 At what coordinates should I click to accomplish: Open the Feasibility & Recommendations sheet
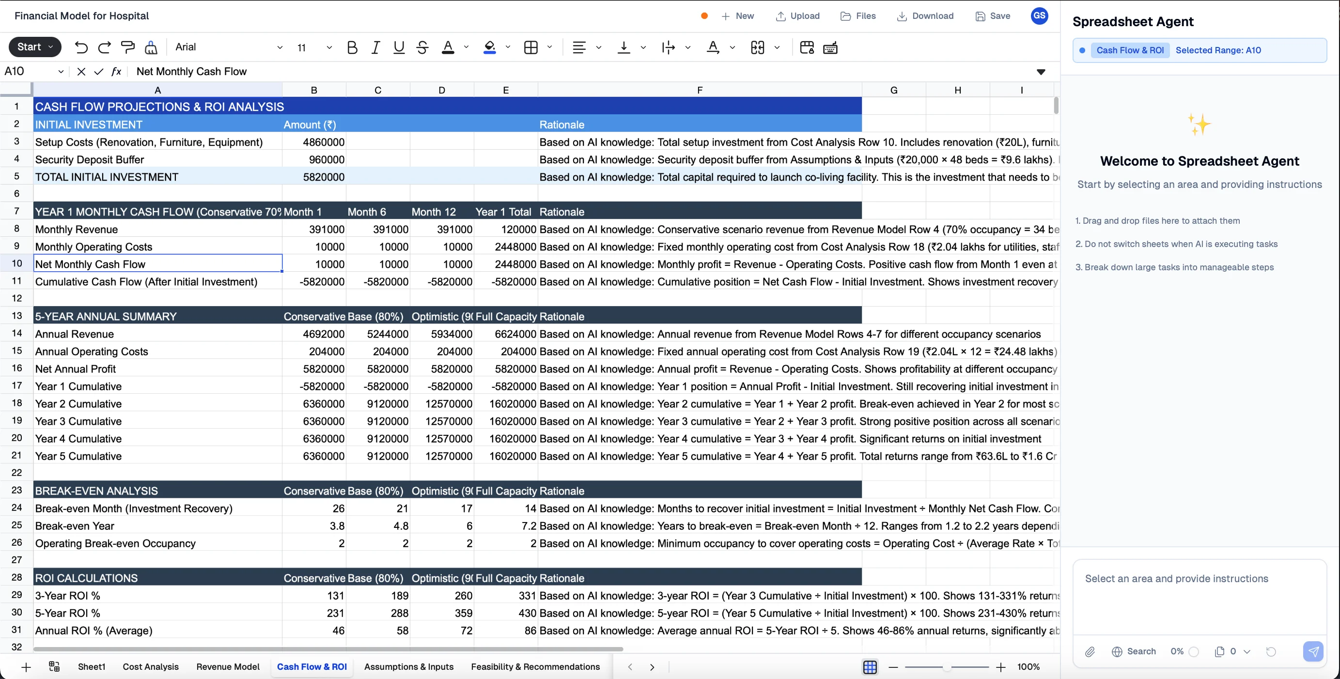coord(535,667)
